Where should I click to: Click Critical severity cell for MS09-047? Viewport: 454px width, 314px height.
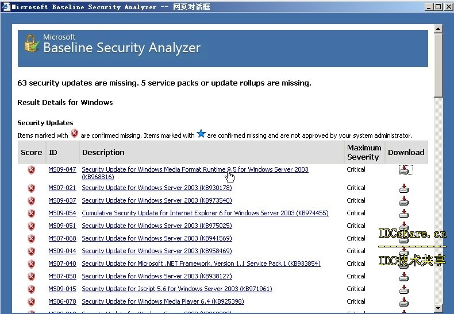pyautogui.click(x=356, y=169)
